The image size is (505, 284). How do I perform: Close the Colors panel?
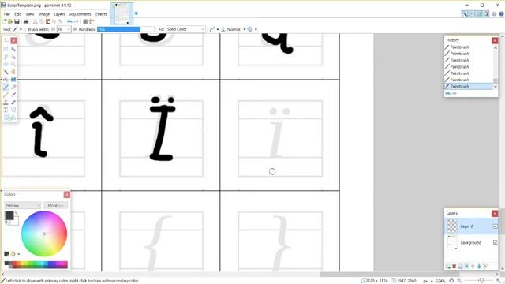pos(67,195)
